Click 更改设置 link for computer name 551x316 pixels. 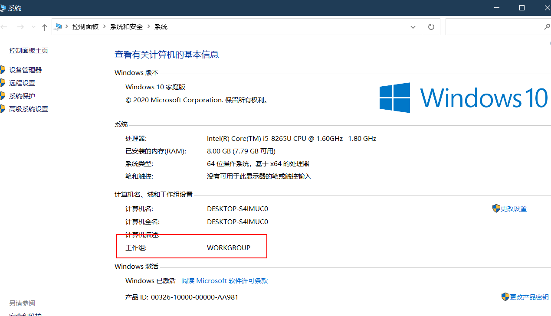click(514, 209)
